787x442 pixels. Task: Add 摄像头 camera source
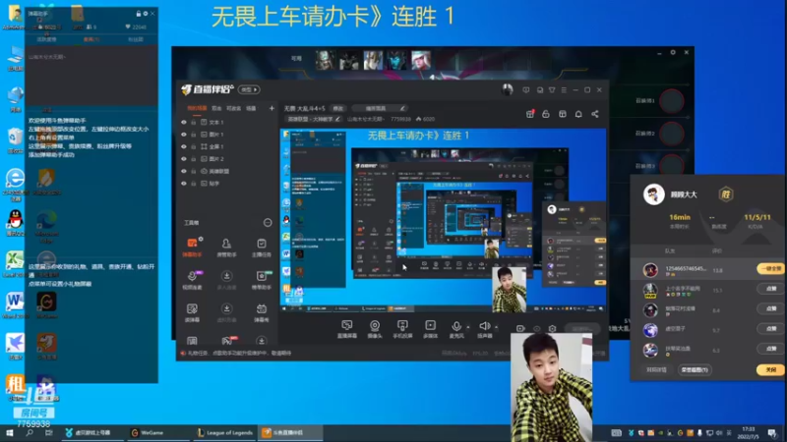pos(375,329)
